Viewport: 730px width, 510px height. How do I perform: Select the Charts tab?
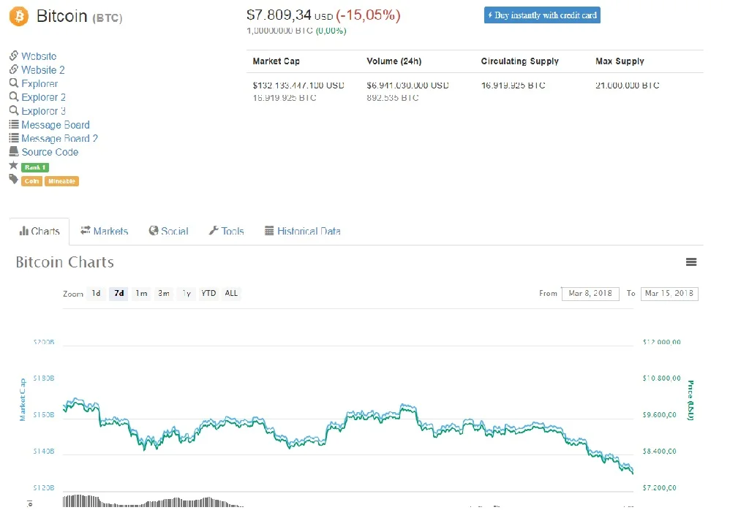pos(39,231)
